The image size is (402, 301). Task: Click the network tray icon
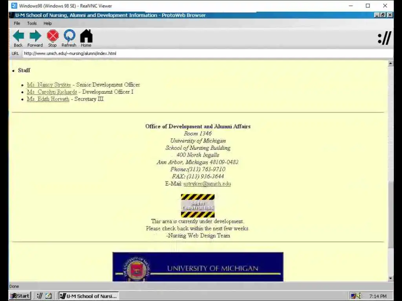pos(353,296)
